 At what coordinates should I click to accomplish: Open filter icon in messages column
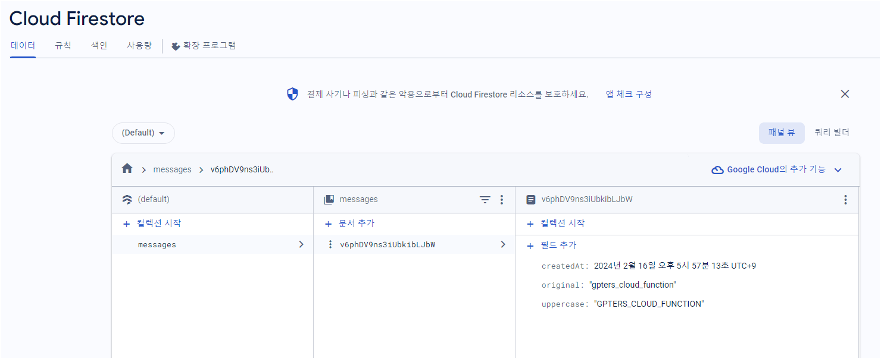coord(485,200)
